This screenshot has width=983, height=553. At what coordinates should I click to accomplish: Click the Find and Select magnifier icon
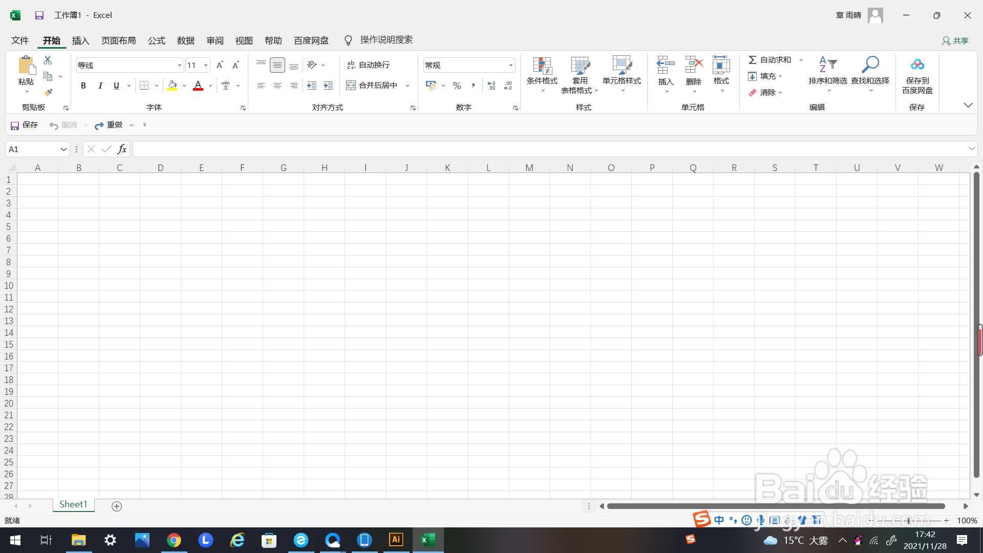coord(870,66)
